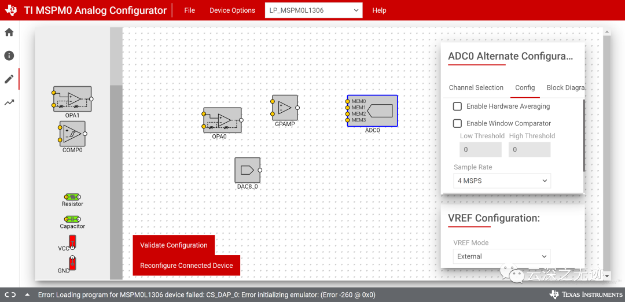Click the ADC0 MEM0 input pin
The image size is (625, 302).
click(348, 102)
